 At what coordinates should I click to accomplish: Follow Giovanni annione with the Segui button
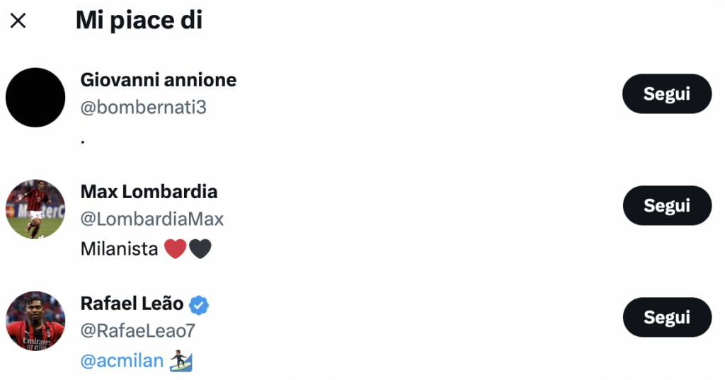666,93
